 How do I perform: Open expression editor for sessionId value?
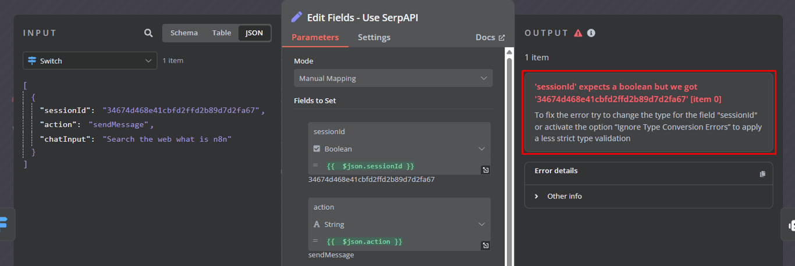tap(485, 170)
